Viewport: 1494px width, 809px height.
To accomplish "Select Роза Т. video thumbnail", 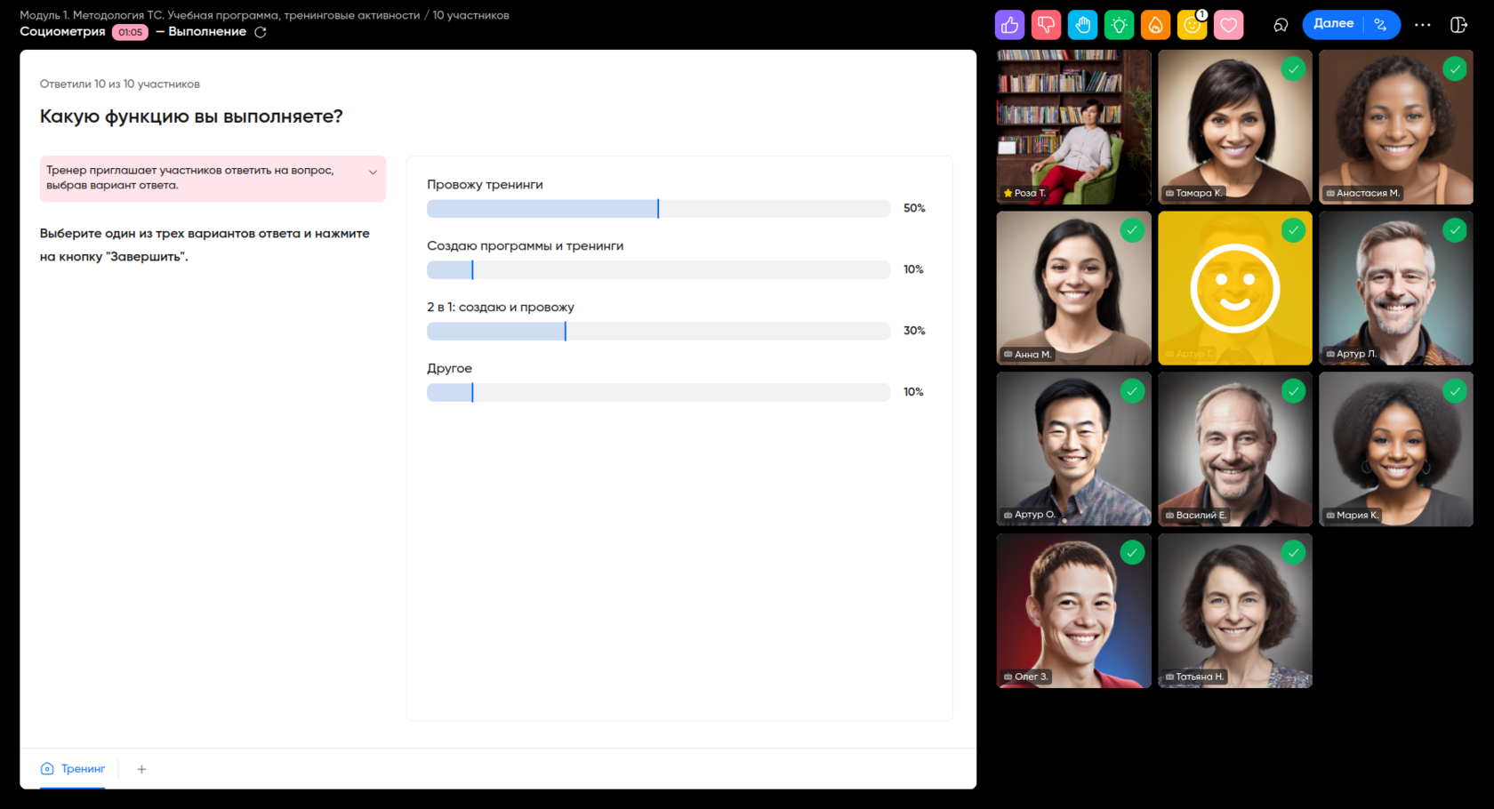I will pos(1073,127).
